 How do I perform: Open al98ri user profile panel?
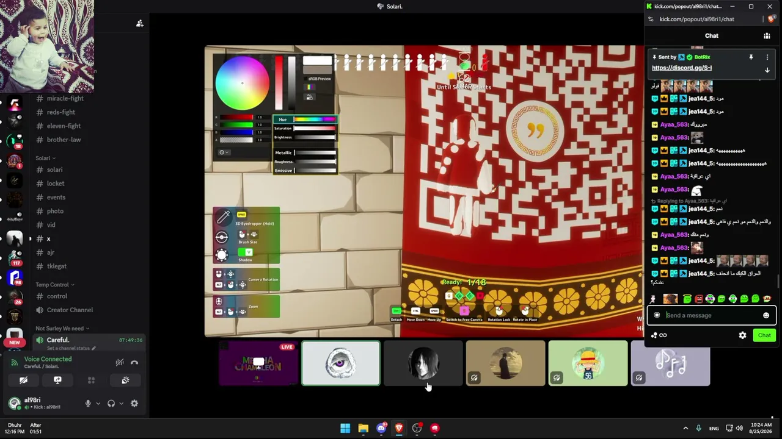[x=42, y=403]
